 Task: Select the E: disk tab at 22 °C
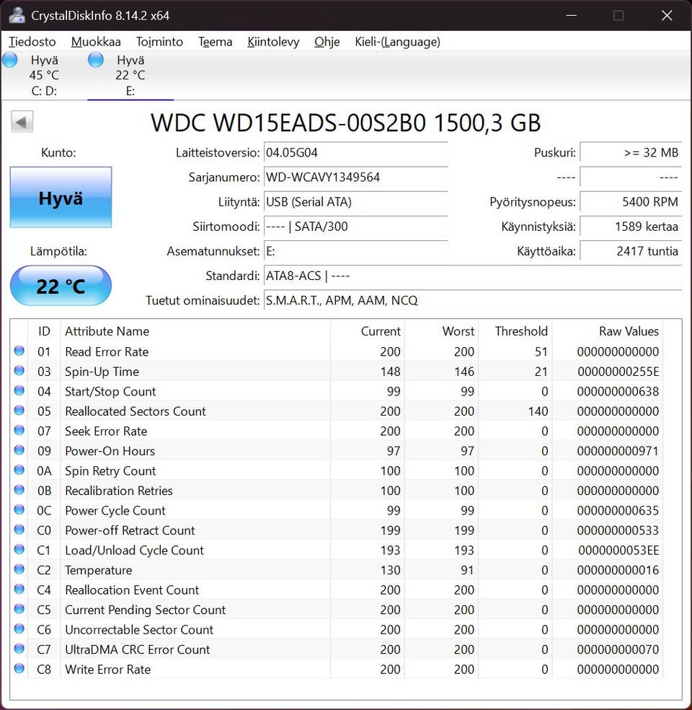point(130,75)
